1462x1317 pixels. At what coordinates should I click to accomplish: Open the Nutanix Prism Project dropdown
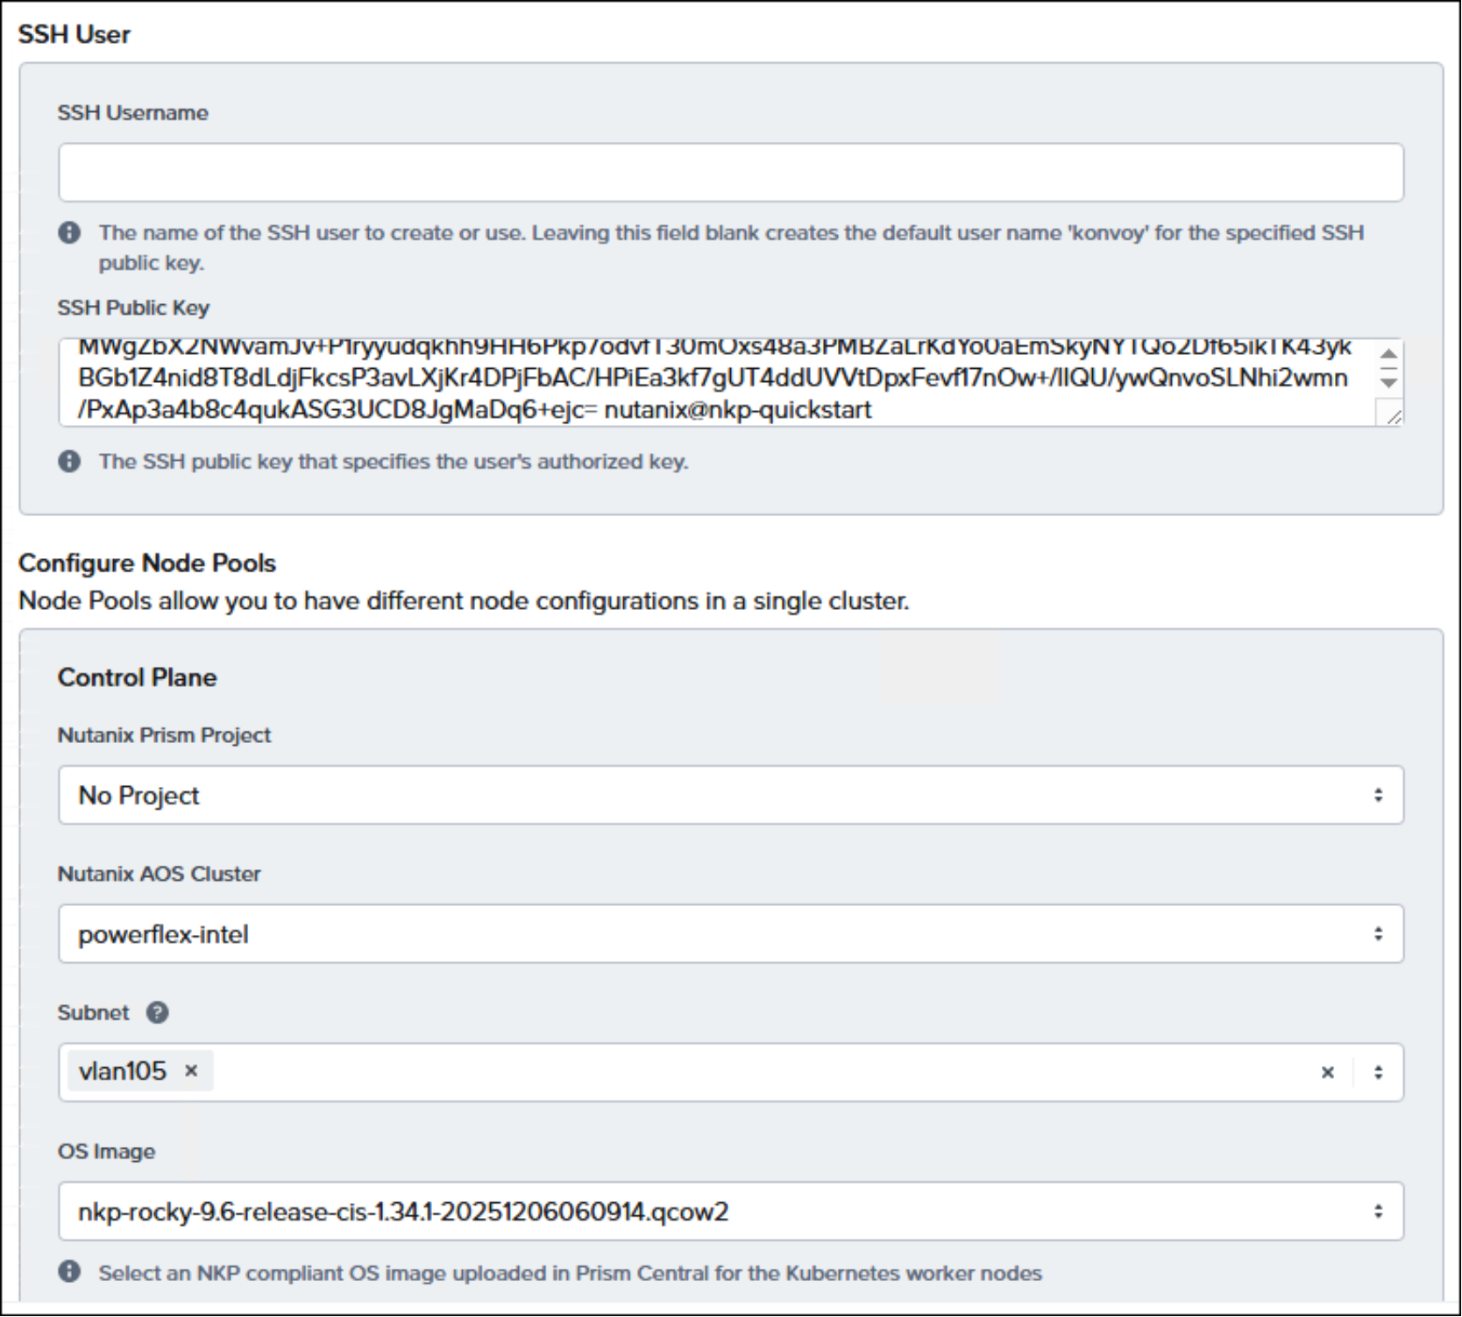731,796
